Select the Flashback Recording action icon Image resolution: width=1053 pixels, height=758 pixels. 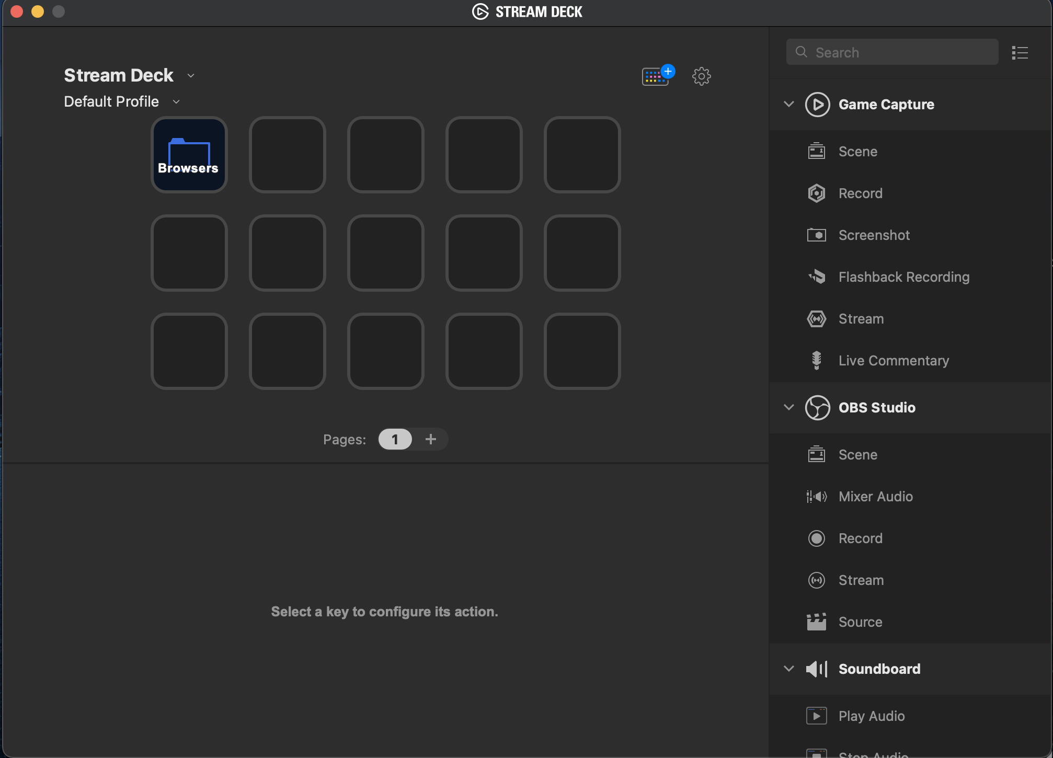pos(816,277)
